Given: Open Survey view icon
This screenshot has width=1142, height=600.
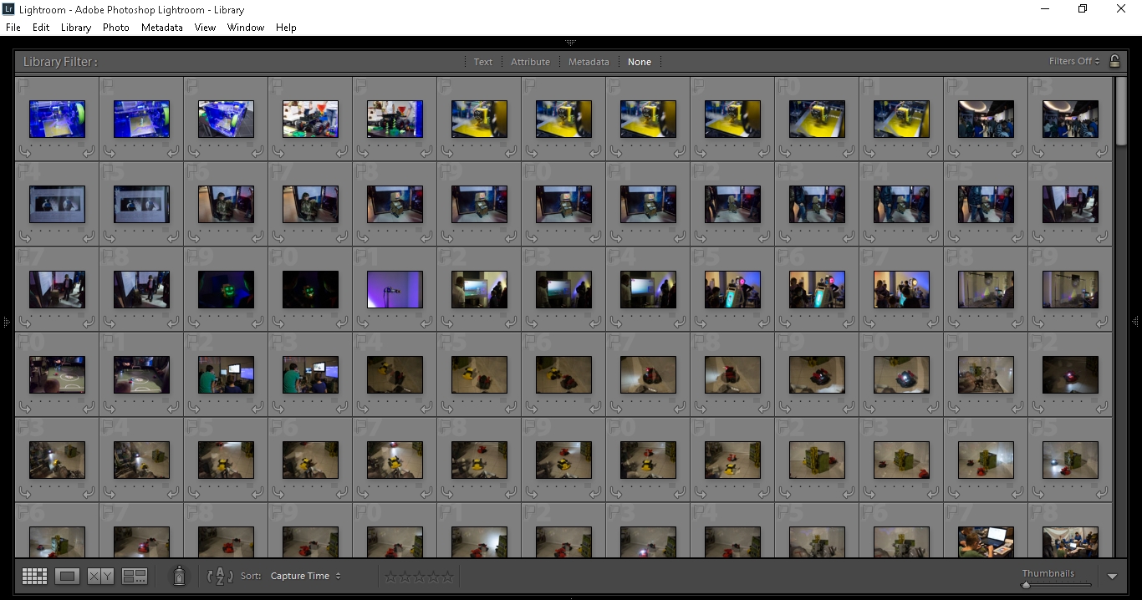Looking at the screenshot, I should 135,576.
